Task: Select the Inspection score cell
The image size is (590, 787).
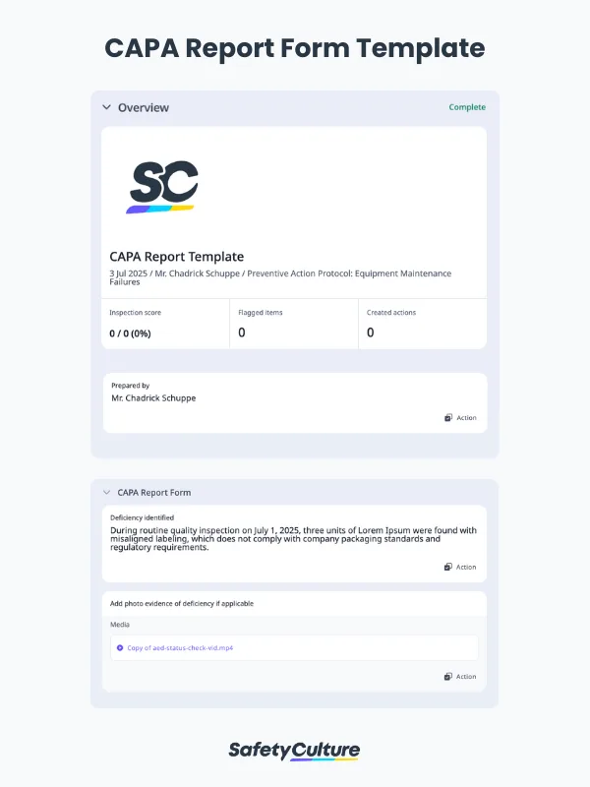Action: coord(165,324)
